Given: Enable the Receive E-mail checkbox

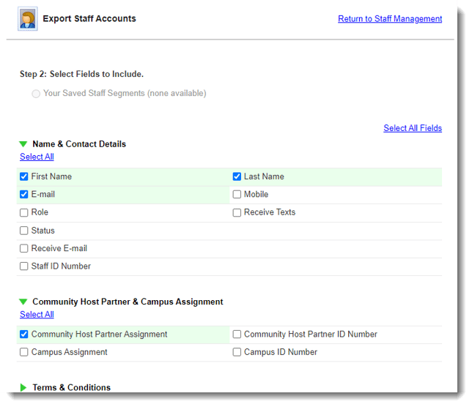Looking at the screenshot, I should click(x=24, y=249).
